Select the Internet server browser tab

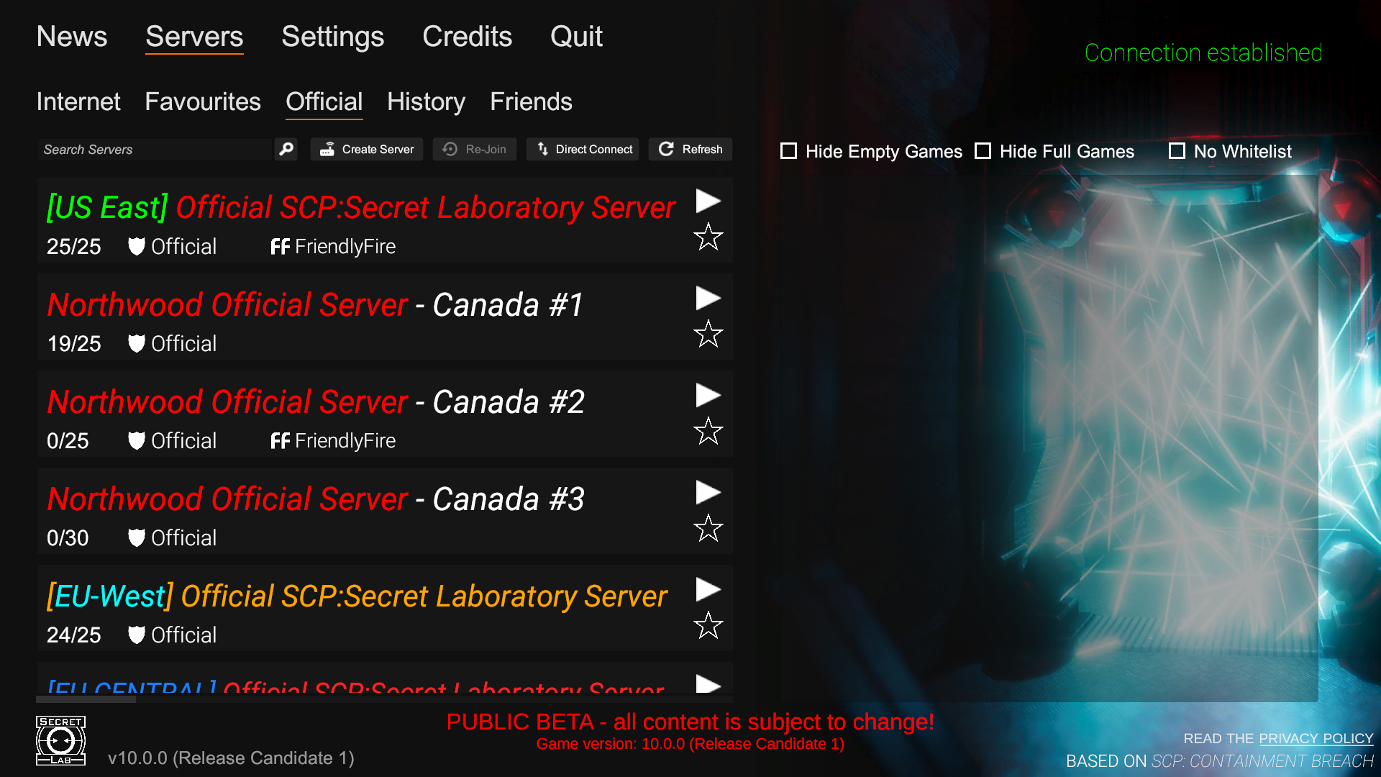(x=78, y=101)
